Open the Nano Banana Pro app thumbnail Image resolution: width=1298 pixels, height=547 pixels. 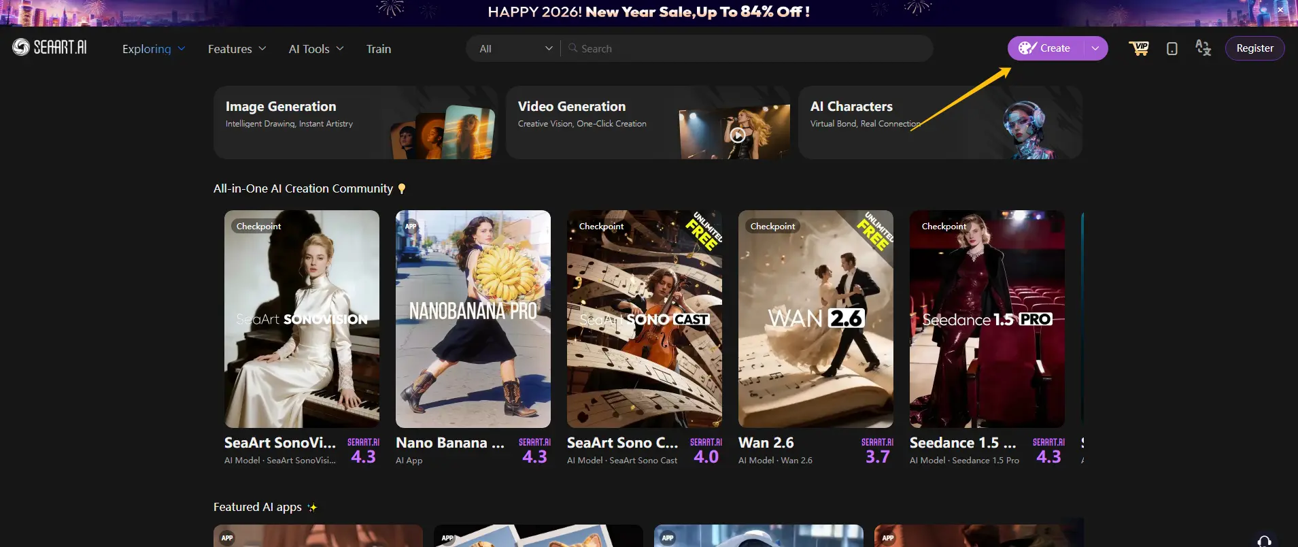473,319
